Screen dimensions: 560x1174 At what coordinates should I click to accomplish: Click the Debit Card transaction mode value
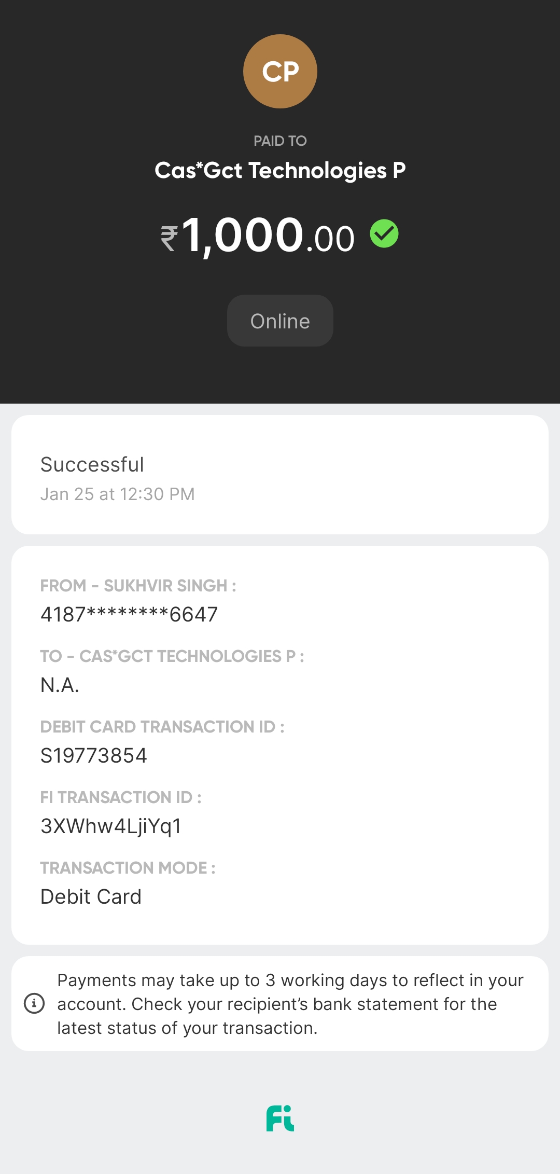91,896
